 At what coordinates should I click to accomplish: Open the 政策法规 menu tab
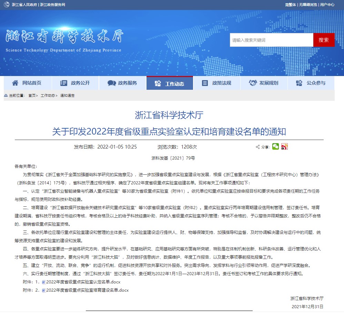(x=217, y=83)
